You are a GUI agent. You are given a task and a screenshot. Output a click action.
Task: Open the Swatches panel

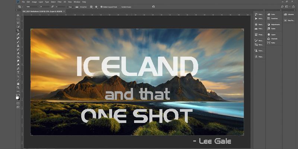coord(273,19)
